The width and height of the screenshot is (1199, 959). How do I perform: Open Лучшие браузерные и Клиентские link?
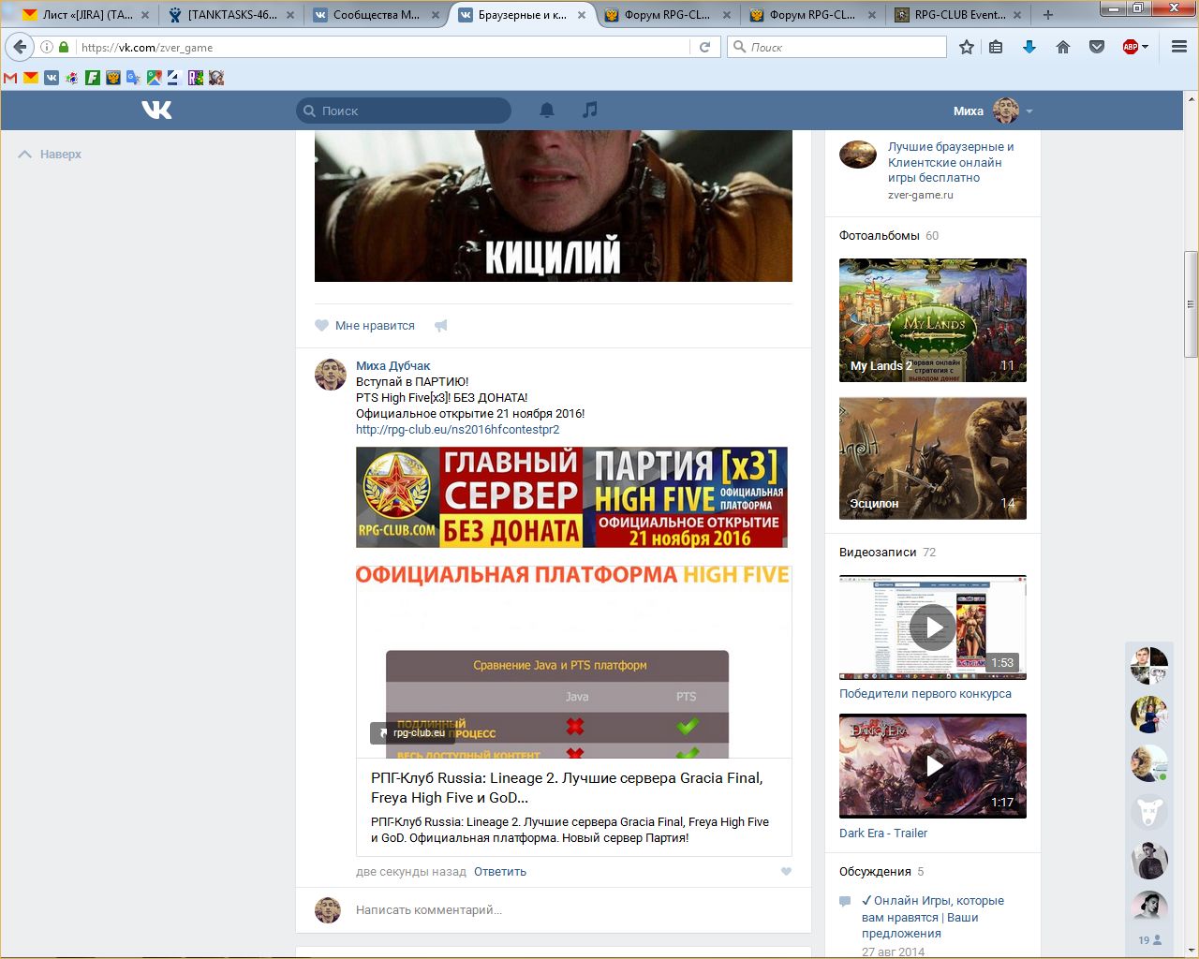point(951,162)
